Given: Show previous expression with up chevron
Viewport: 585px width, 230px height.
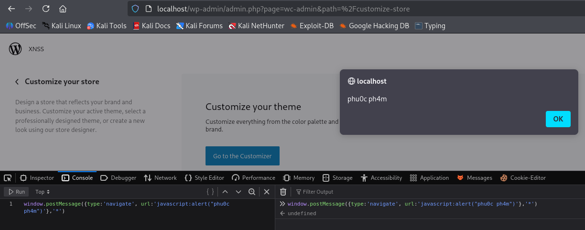Looking at the screenshot, I should pyautogui.click(x=225, y=192).
